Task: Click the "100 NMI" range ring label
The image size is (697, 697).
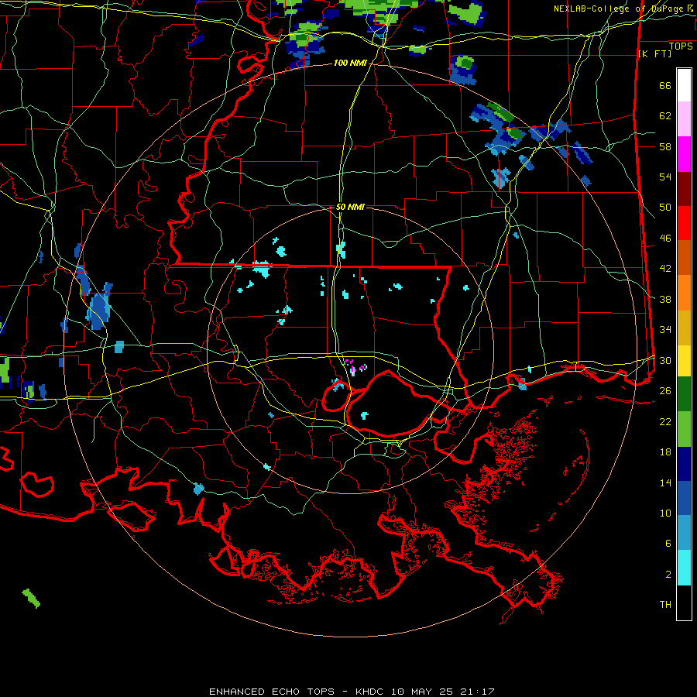Action: point(350,64)
